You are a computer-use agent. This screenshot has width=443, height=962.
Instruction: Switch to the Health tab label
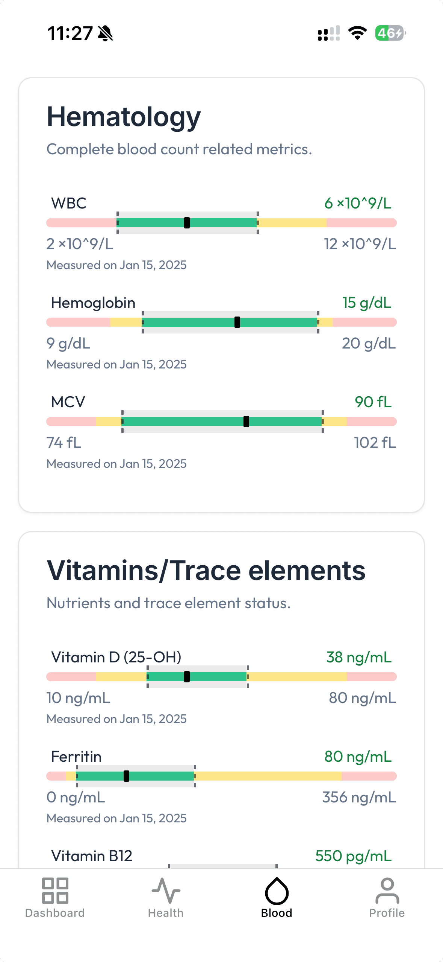[x=166, y=913]
